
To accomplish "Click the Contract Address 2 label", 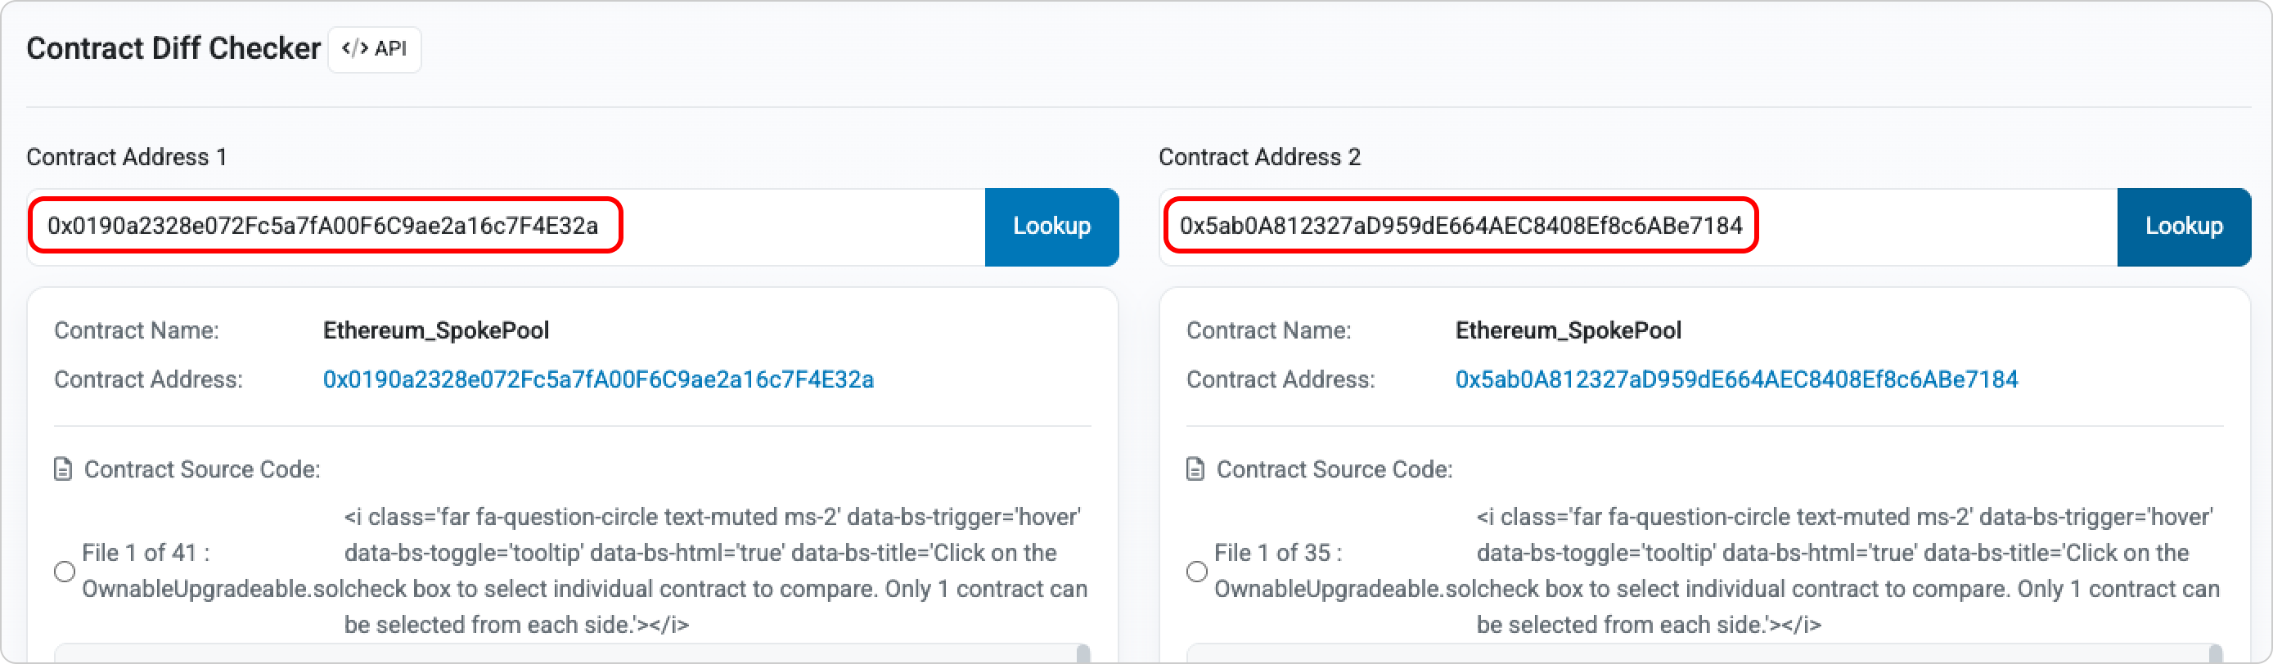I will coord(1259,157).
